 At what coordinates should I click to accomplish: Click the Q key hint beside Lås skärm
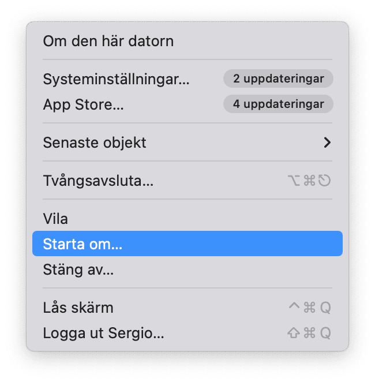pos(325,308)
